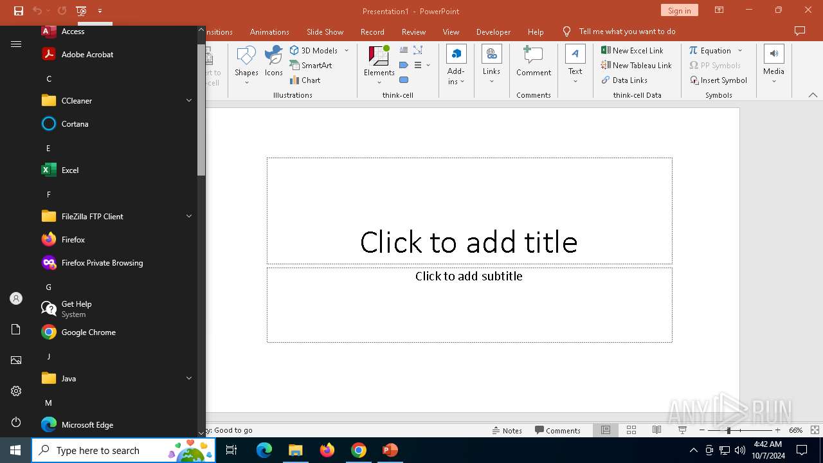
Task: Open Customize Quick Access Toolbar dropdown
Action: pos(100,11)
